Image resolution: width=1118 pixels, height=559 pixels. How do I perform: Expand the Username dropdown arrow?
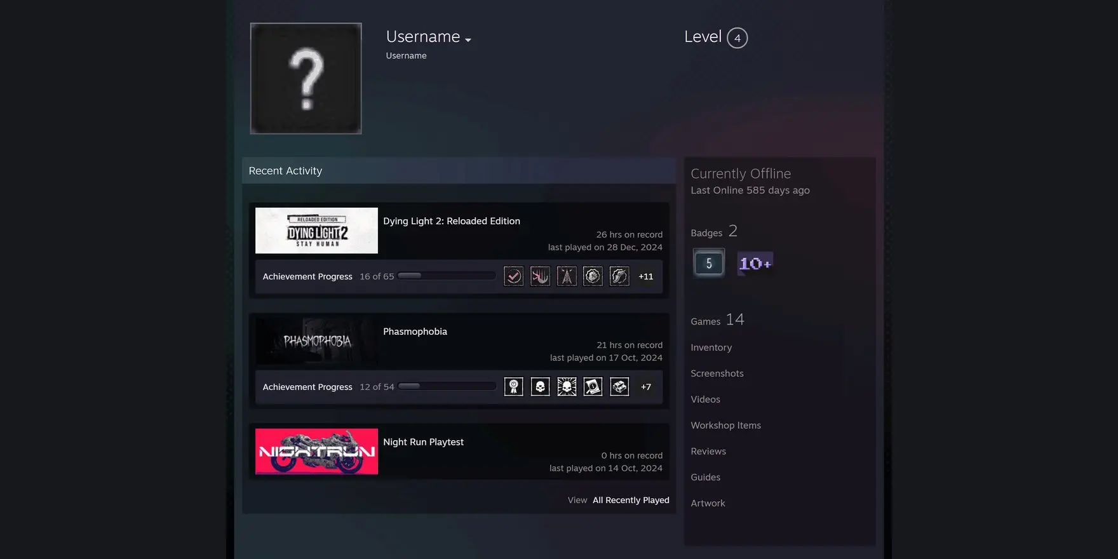tap(468, 40)
